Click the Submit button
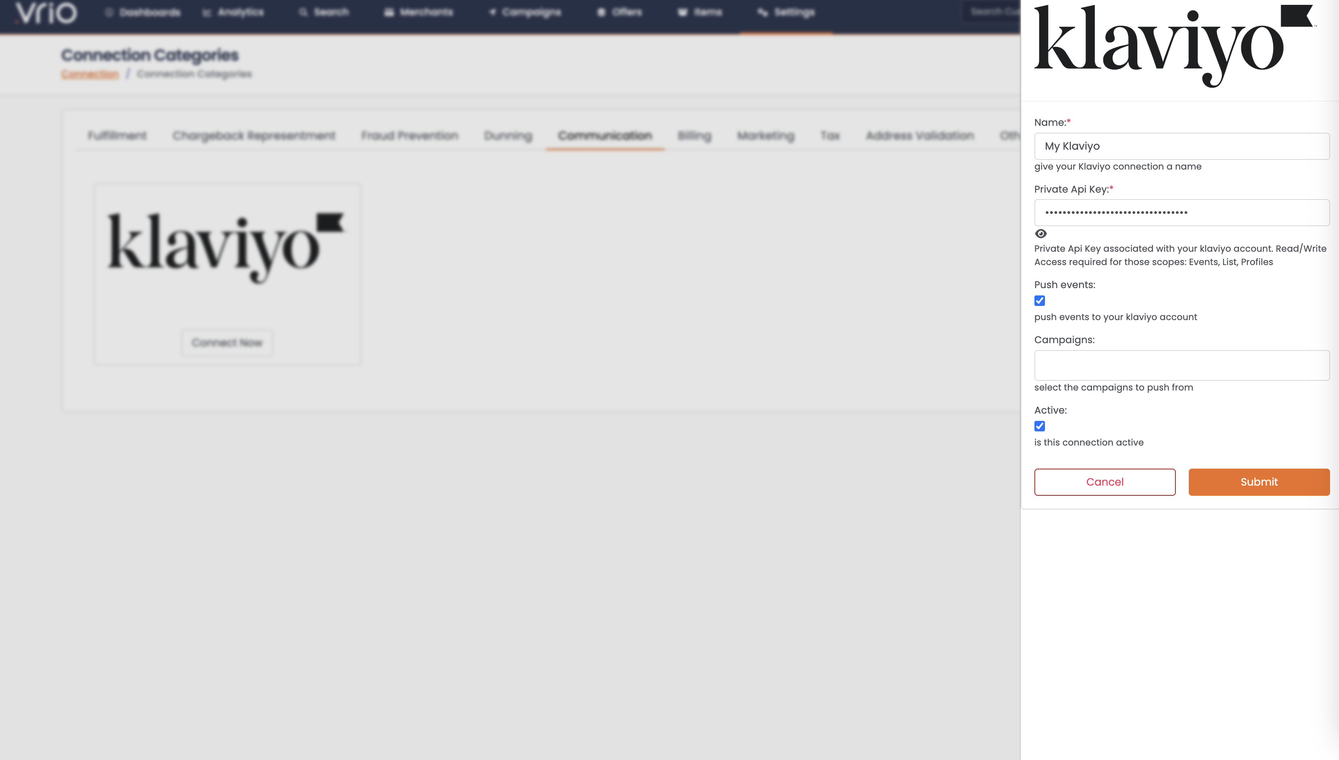This screenshot has width=1339, height=760. click(x=1259, y=482)
